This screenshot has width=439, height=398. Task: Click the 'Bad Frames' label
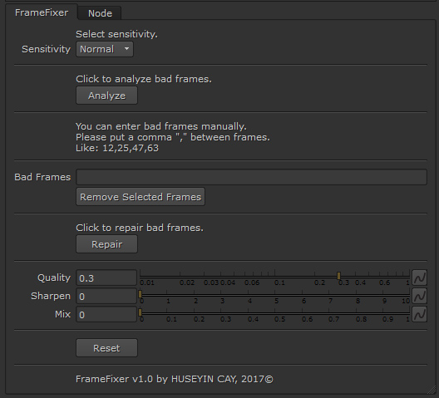point(42,177)
